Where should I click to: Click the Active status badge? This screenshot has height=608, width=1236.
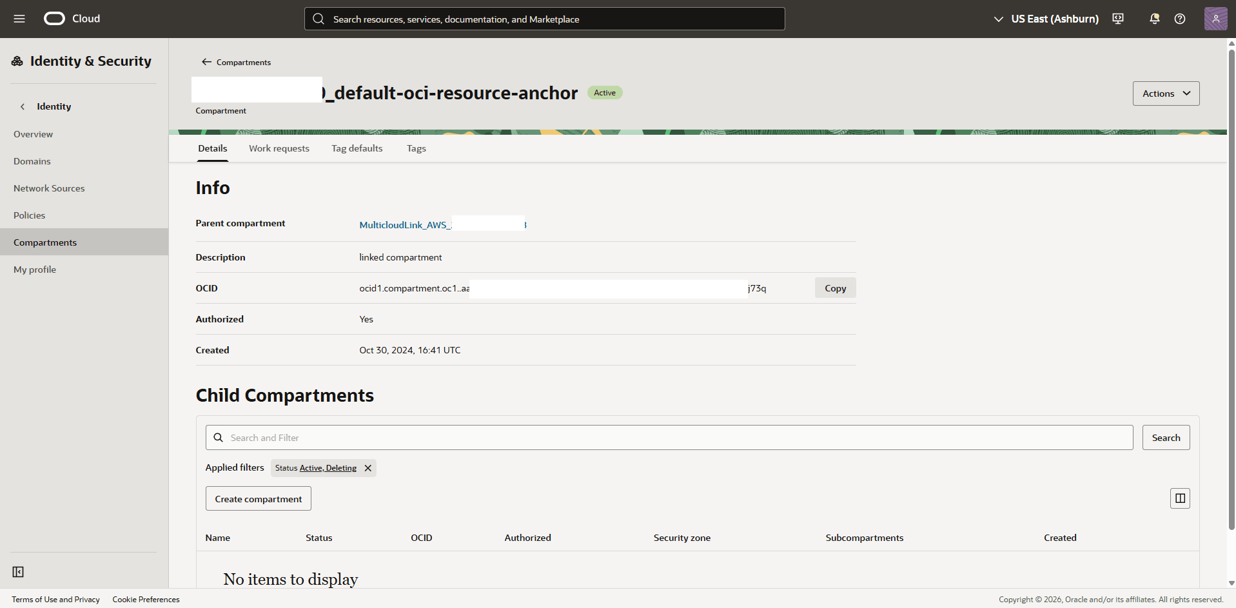(x=605, y=93)
